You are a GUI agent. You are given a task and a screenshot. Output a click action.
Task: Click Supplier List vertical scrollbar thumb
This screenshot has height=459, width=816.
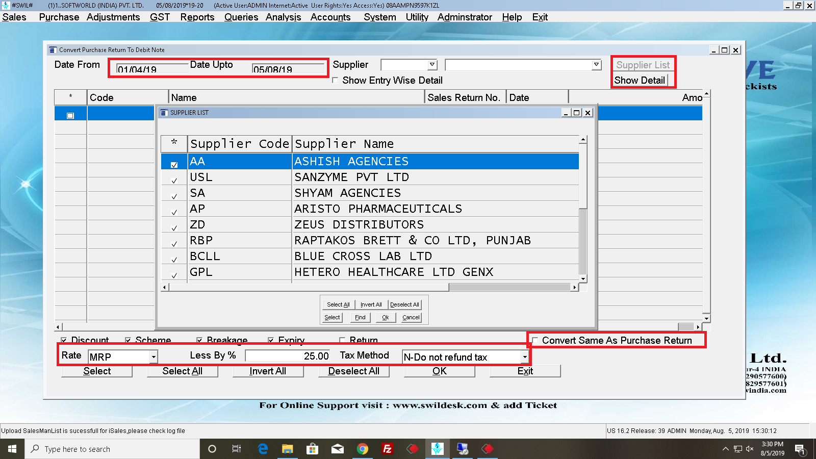[x=583, y=176]
